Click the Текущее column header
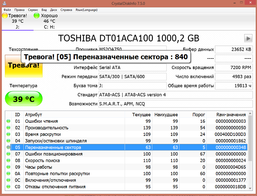Screen dimensions: 257x196 138,115
